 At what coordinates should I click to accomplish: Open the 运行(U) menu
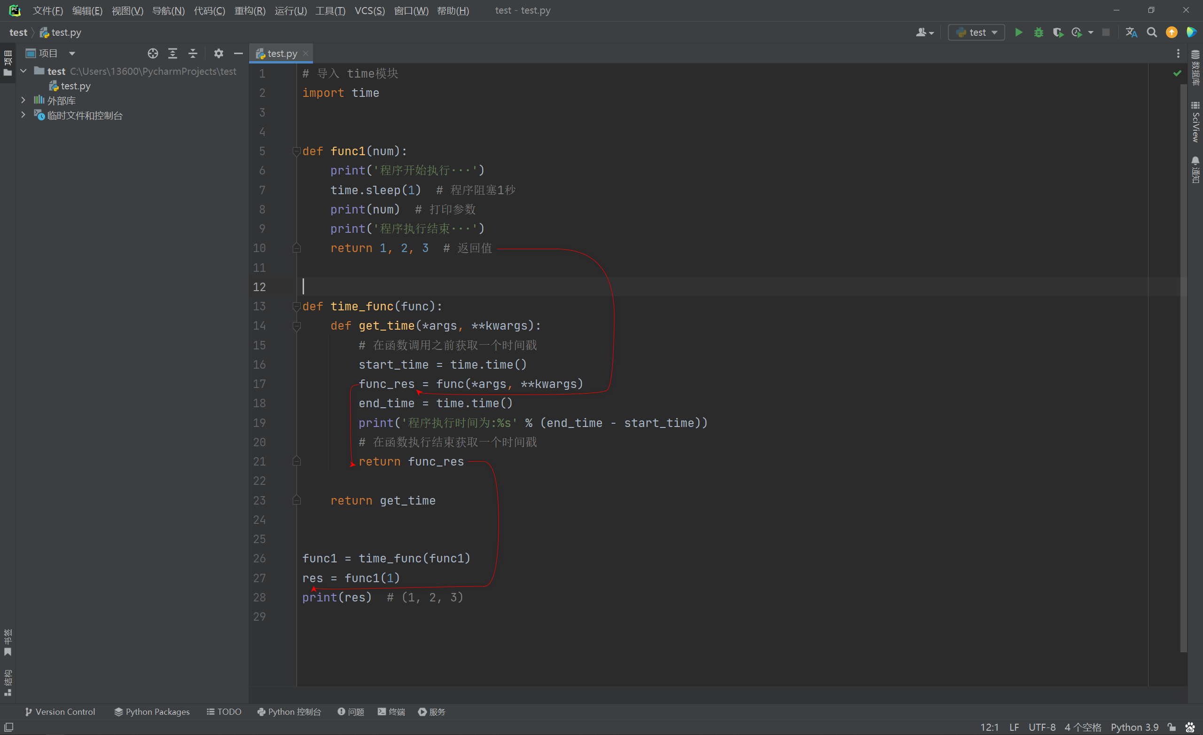(290, 9)
